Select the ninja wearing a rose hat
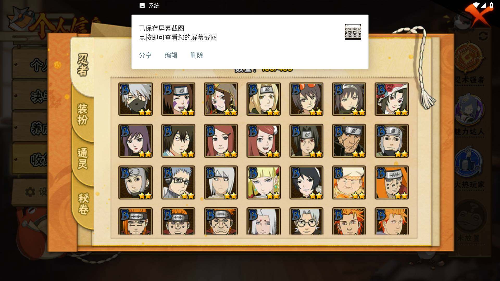Viewport: 500px width, 281px height. tap(392, 99)
